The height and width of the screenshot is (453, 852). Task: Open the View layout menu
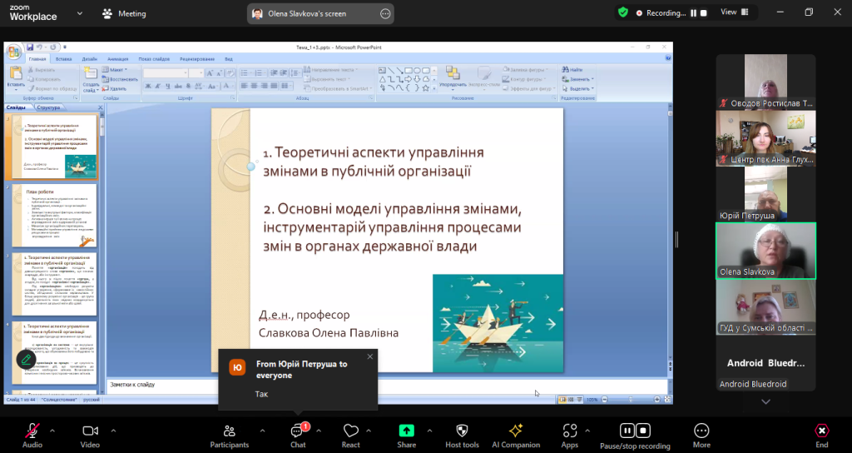[733, 12]
